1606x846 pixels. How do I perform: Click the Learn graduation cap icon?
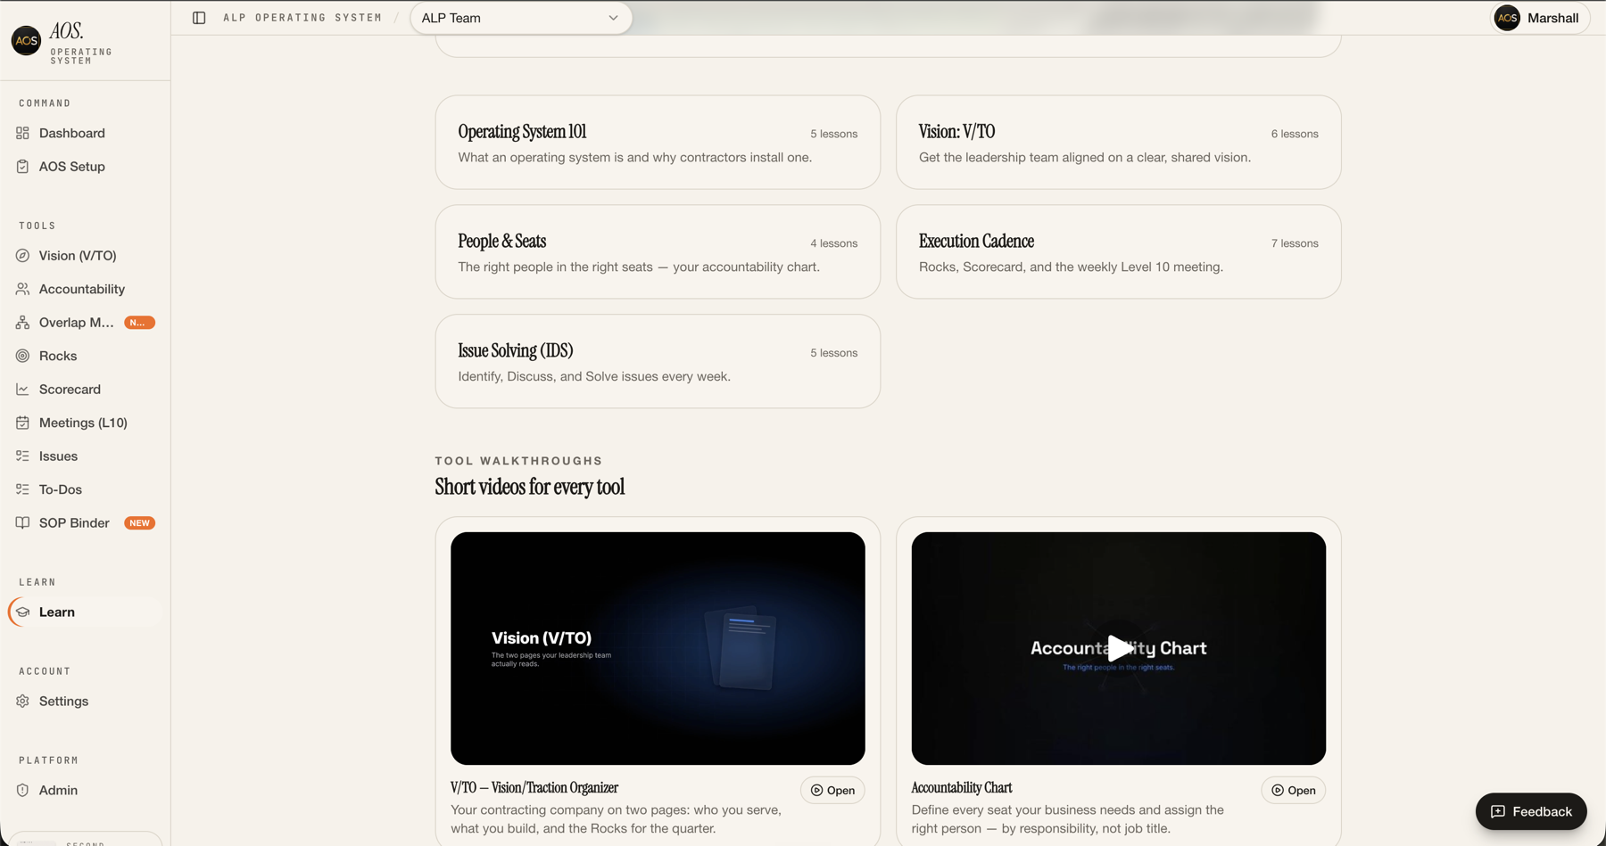coord(22,612)
